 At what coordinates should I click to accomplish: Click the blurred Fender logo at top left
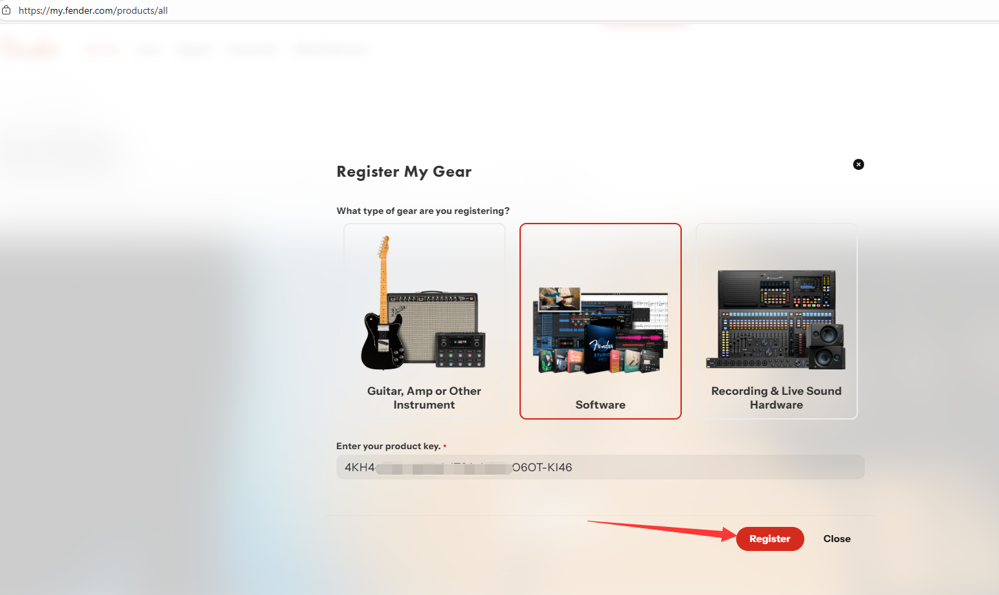pyautogui.click(x=29, y=50)
